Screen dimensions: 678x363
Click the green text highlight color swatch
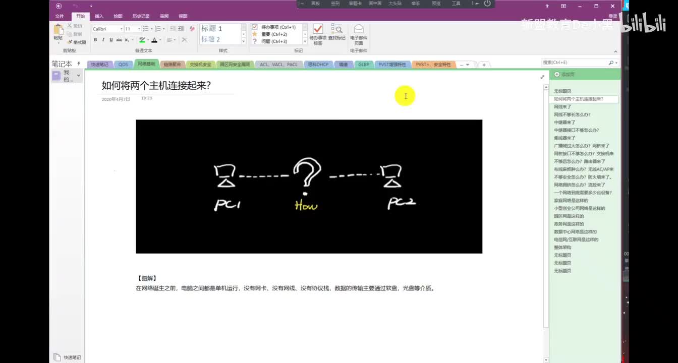pyautogui.click(x=142, y=40)
